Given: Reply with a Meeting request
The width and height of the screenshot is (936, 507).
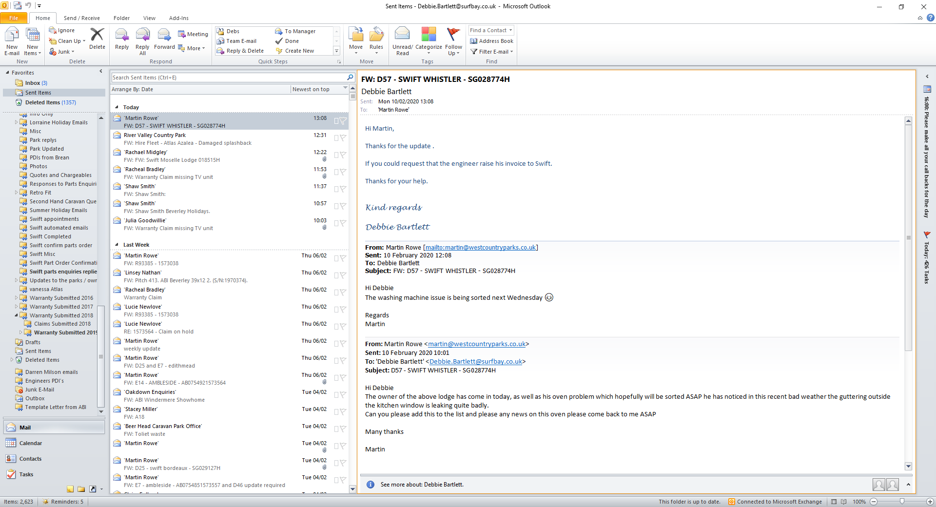Looking at the screenshot, I should pyautogui.click(x=193, y=34).
